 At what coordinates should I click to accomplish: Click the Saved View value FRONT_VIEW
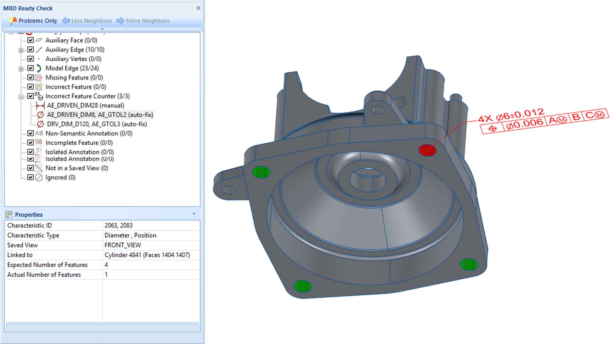pos(123,245)
